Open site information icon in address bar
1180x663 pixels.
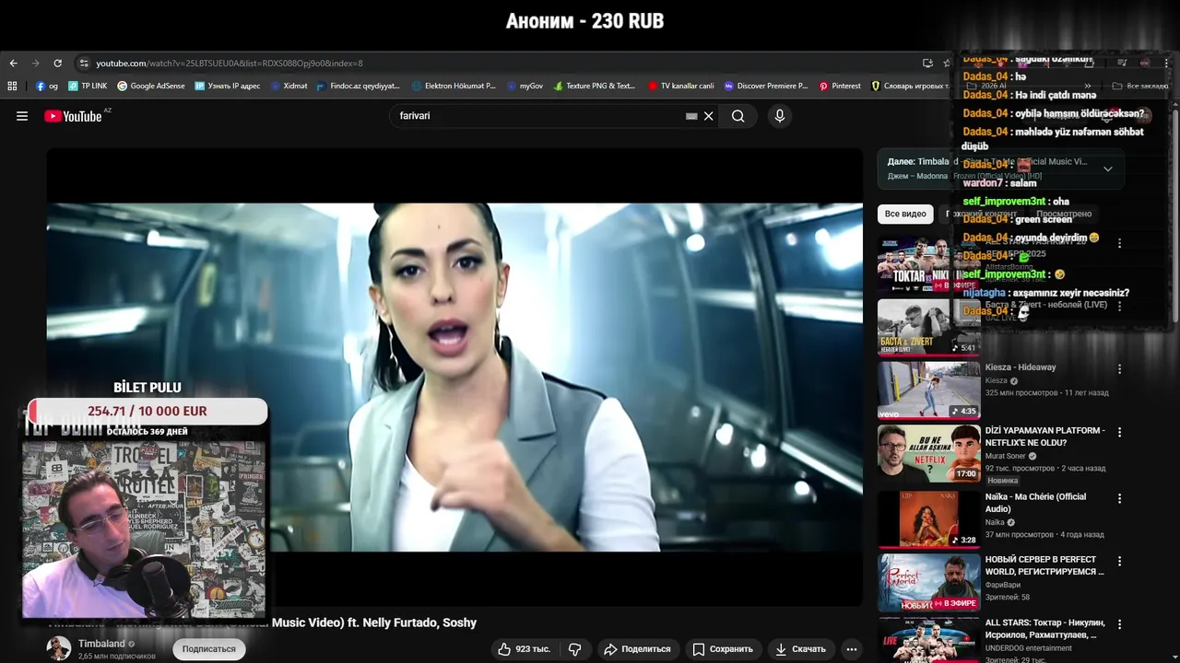point(84,64)
